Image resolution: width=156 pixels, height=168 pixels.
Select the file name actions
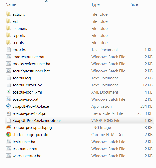pos(19,14)
